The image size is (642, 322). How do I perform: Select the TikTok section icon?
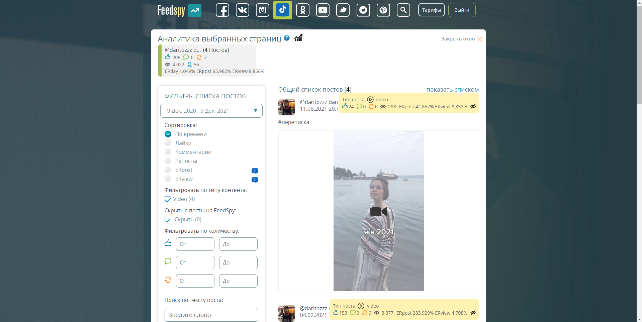coord(283,10)
